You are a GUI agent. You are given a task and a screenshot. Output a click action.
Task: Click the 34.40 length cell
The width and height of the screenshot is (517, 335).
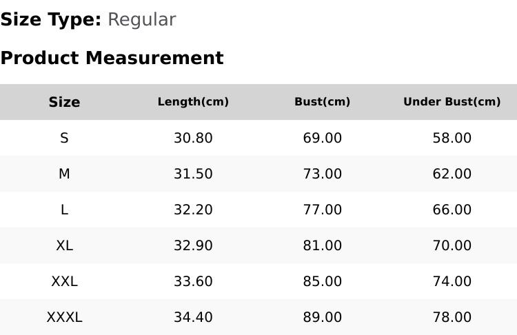tap(193, 318)
